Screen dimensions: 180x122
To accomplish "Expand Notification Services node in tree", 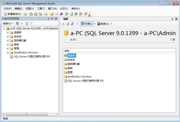I will [x=8, y=53].
